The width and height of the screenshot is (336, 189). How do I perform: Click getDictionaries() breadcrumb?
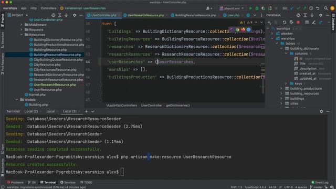pos(177,106)
